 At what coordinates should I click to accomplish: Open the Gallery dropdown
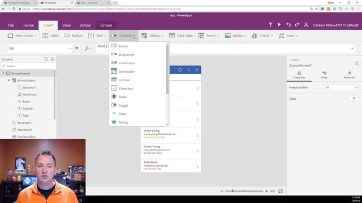(x=152, y=36)
